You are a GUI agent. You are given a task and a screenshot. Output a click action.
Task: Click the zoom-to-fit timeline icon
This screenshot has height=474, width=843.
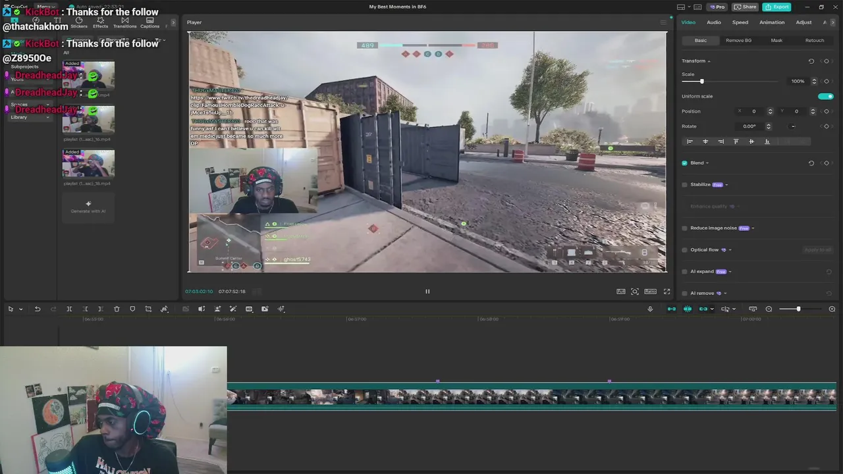753,309
